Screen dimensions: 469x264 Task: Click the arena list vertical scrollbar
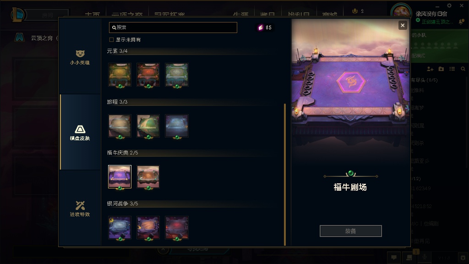285,175
